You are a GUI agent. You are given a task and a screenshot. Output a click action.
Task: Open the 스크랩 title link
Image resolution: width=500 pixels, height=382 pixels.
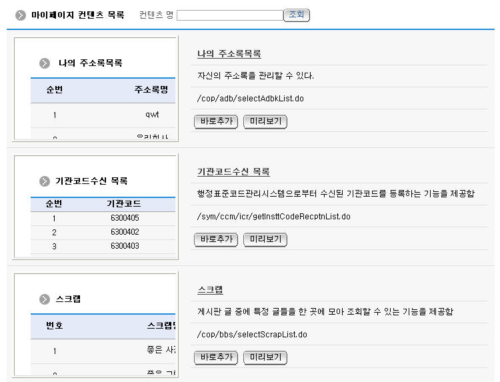click(210, 290)
